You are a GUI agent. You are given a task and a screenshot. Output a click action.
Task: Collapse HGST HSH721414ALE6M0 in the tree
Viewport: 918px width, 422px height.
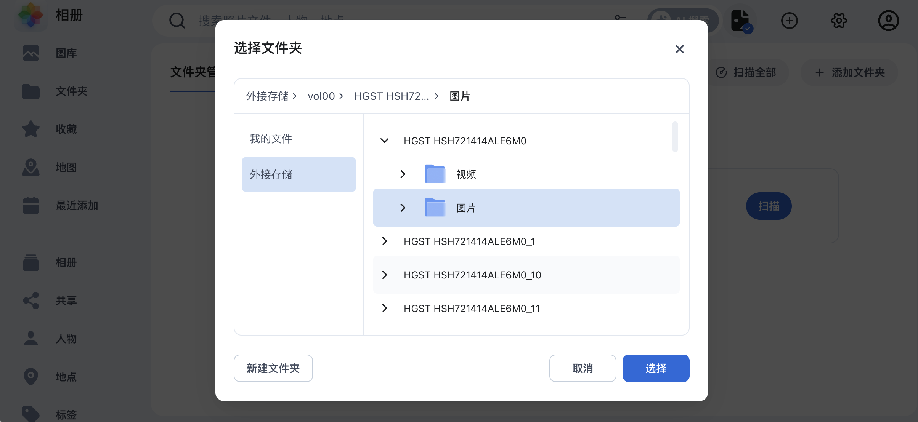384,141
